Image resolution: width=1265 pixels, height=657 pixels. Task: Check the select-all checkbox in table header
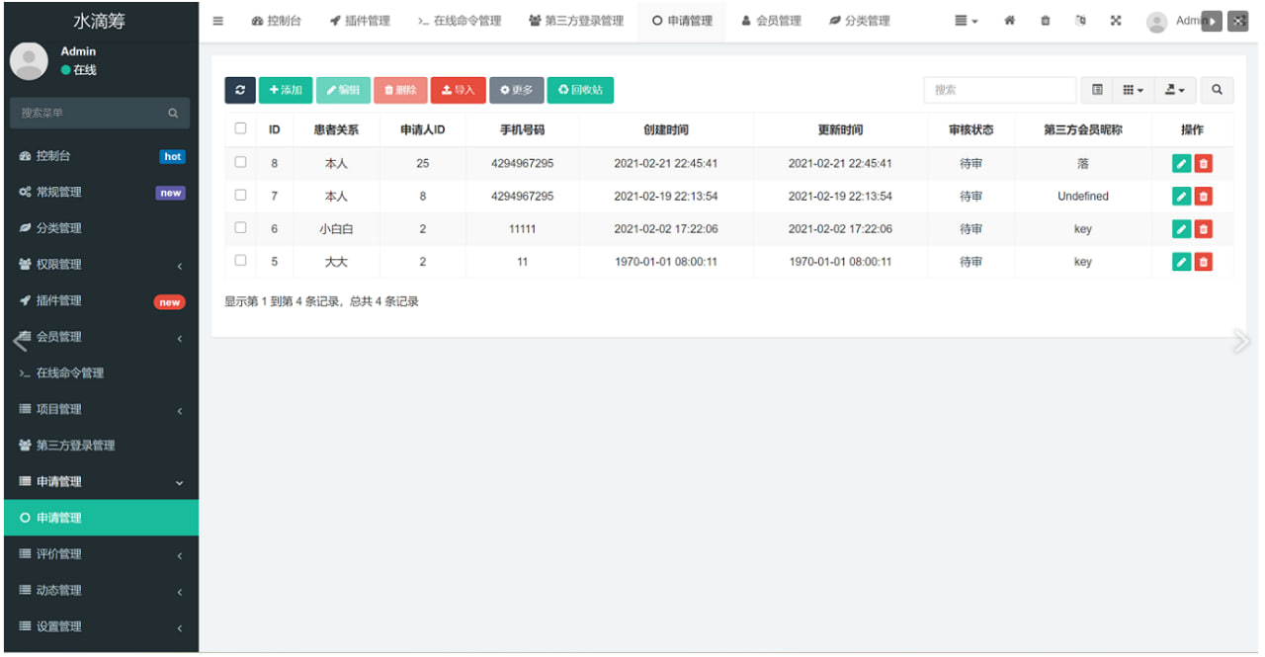point(240,128)
